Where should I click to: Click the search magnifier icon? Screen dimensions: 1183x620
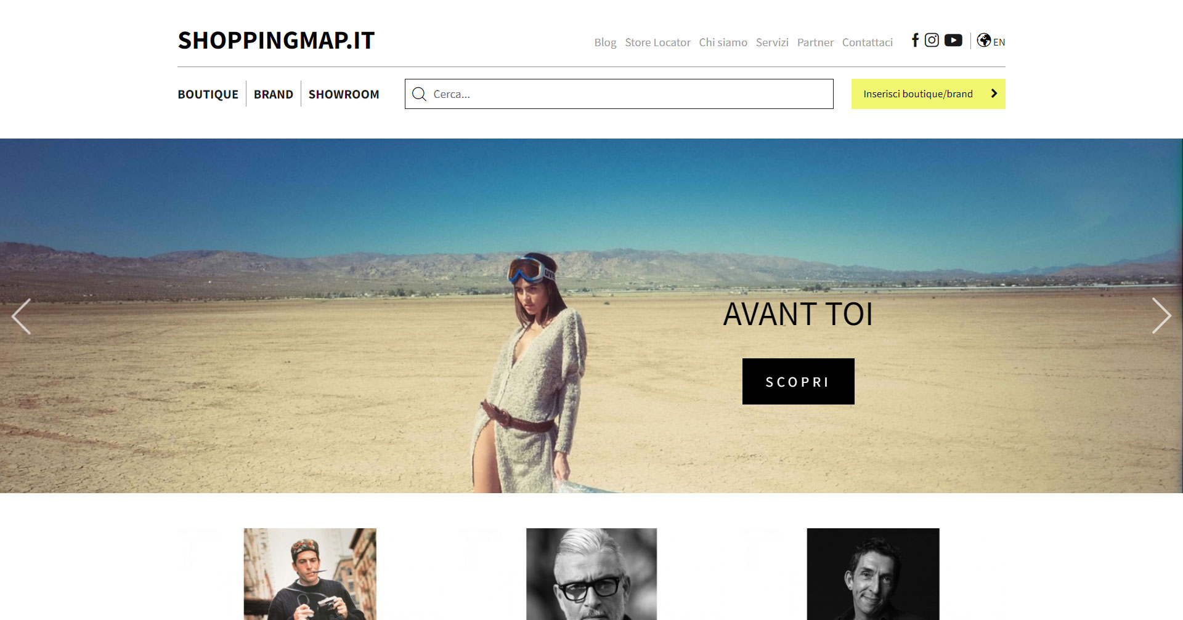click(x=420, y=94)
